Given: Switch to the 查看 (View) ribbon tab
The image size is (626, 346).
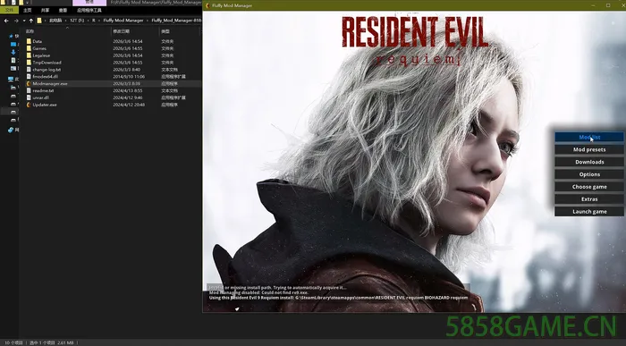Looking at the screenshot, I should point(63,10).
